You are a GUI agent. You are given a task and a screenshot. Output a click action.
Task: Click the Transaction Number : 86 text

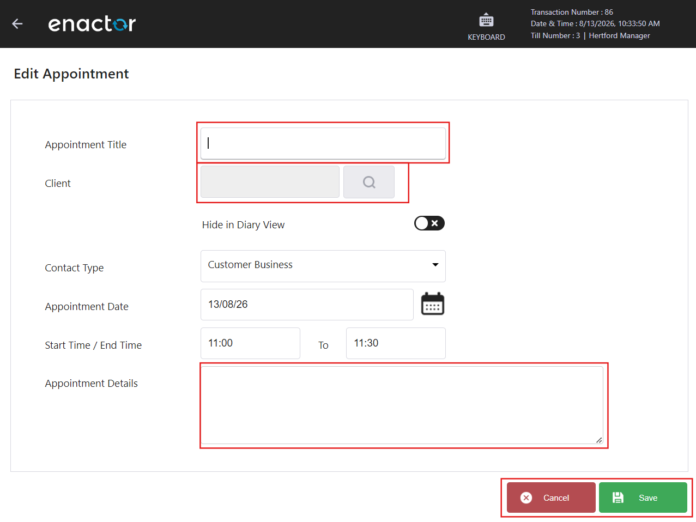coord(572,12)
